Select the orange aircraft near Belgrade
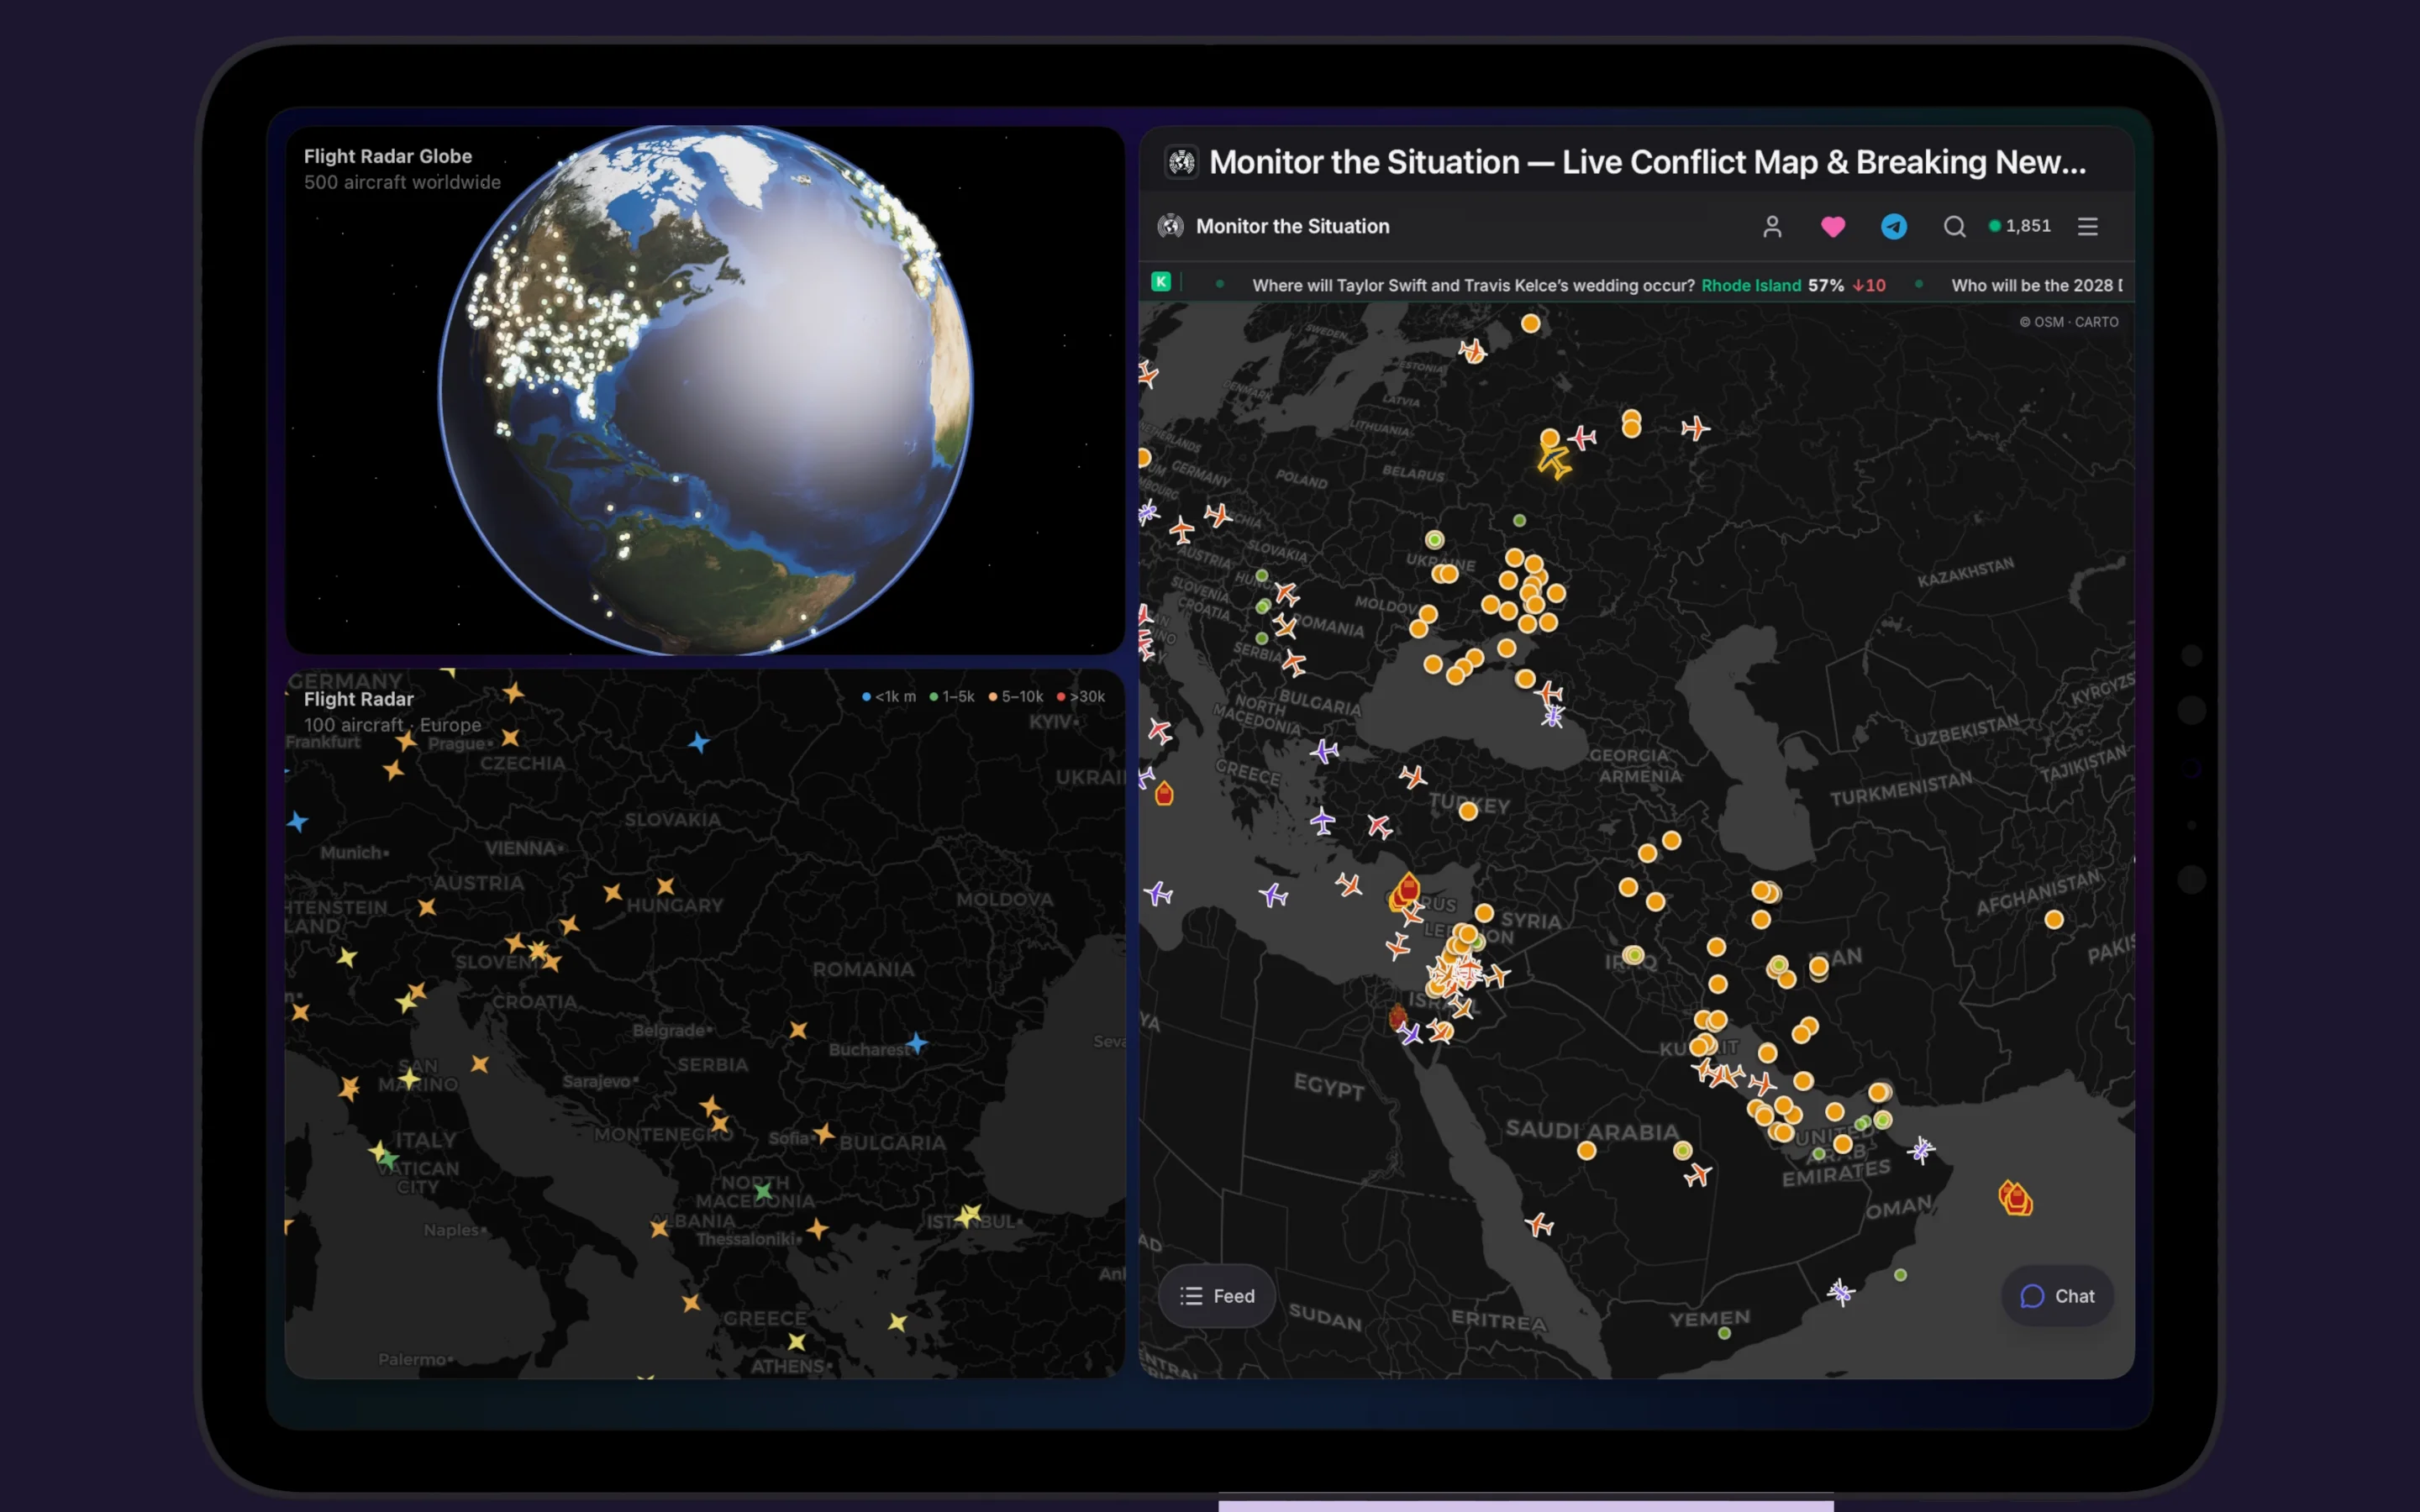This screenshot has width=2420, height=1512. [798, 1029]
